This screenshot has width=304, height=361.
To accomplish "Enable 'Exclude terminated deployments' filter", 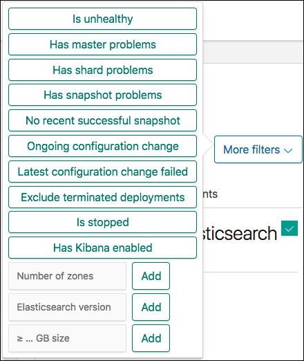I will pos(102,197).
